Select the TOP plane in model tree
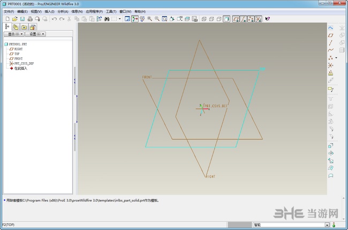The image size is (348, 230). pos(18,54)
